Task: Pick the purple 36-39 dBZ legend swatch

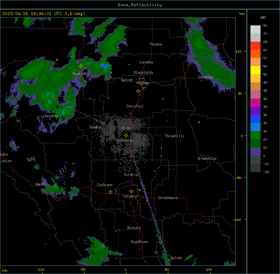Action: [x=255, y=111]
